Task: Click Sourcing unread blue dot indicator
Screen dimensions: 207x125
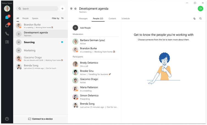Action: pos(62,42)
